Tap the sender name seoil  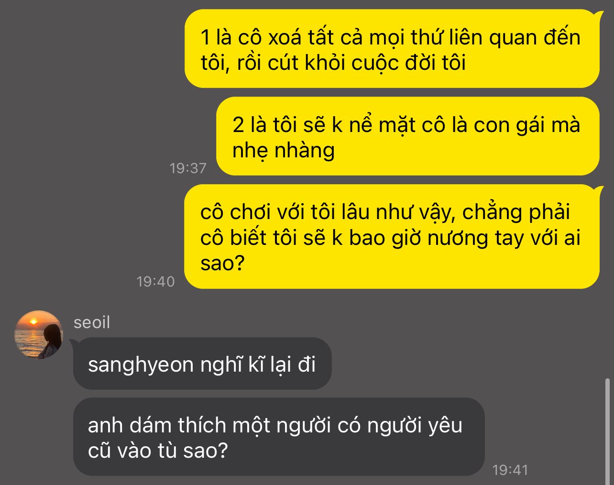pyautogui.click(x=92, y=322)
